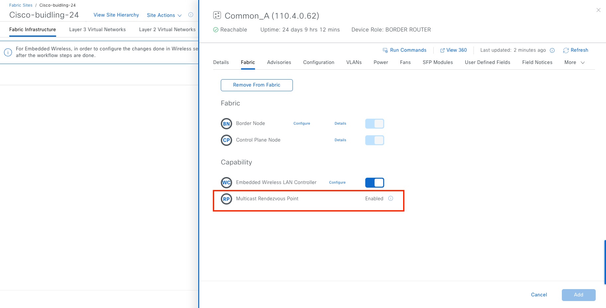Click info icon next to Multicast Enabled
The width and height of the screenshot is (606, 308).
[x=391, y=199]
